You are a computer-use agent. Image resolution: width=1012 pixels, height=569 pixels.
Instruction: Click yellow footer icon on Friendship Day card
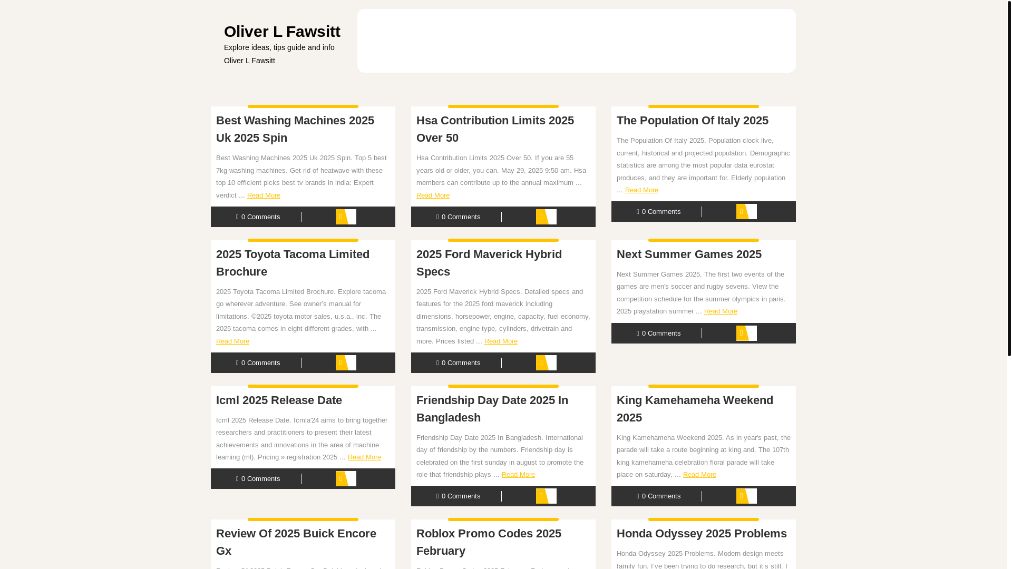546,496
